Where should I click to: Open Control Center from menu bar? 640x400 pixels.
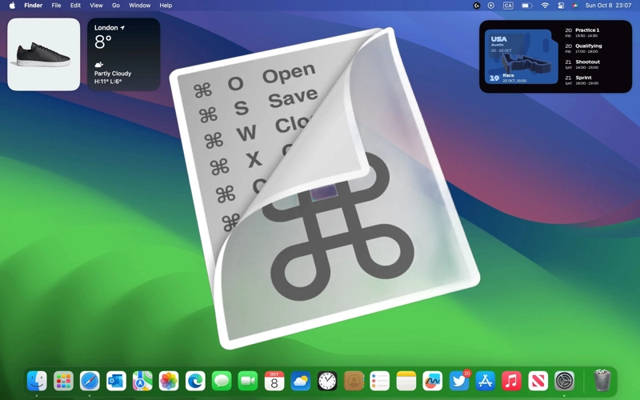(561, 6)
